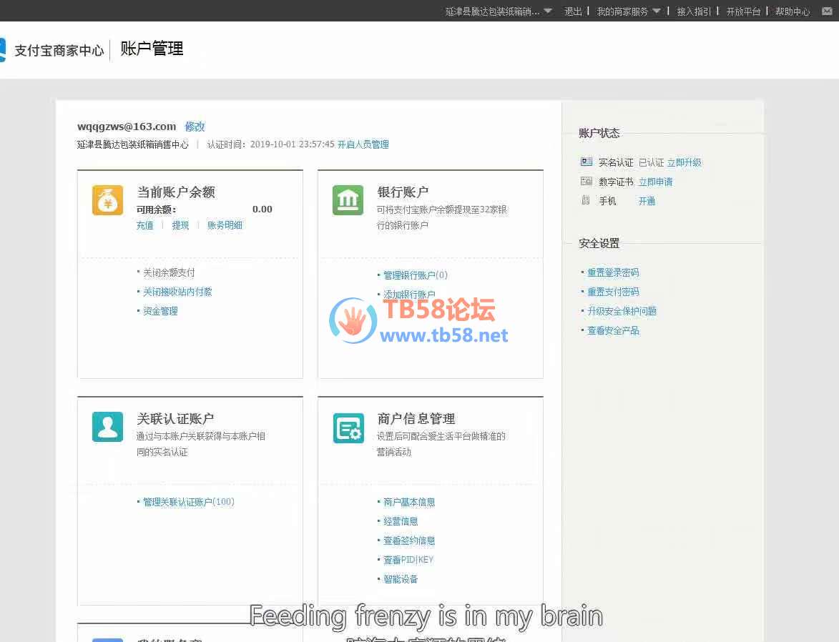Open 查看PID|KEY link

point(408,560)
